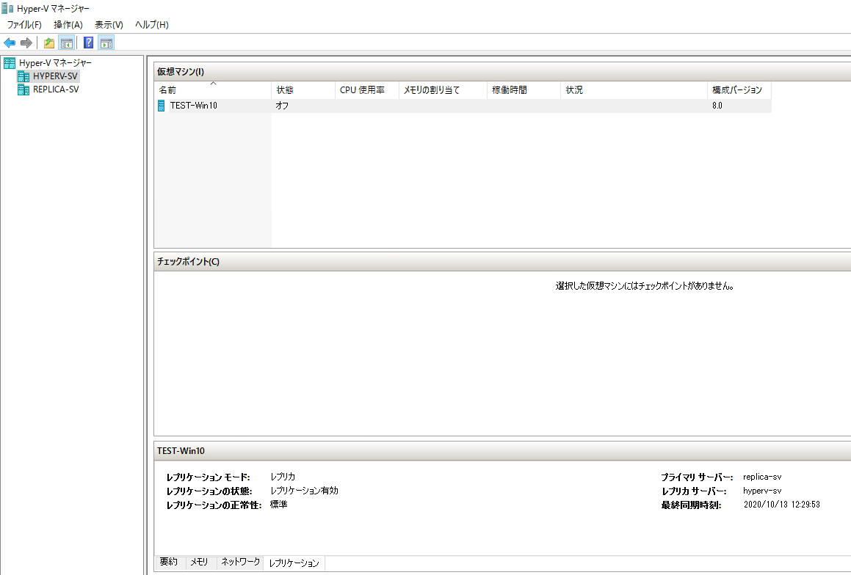This screenshot has height=575, width=851.
Task: Select Hyper-V マネージャー in the tree
Action: pos(55,63)
